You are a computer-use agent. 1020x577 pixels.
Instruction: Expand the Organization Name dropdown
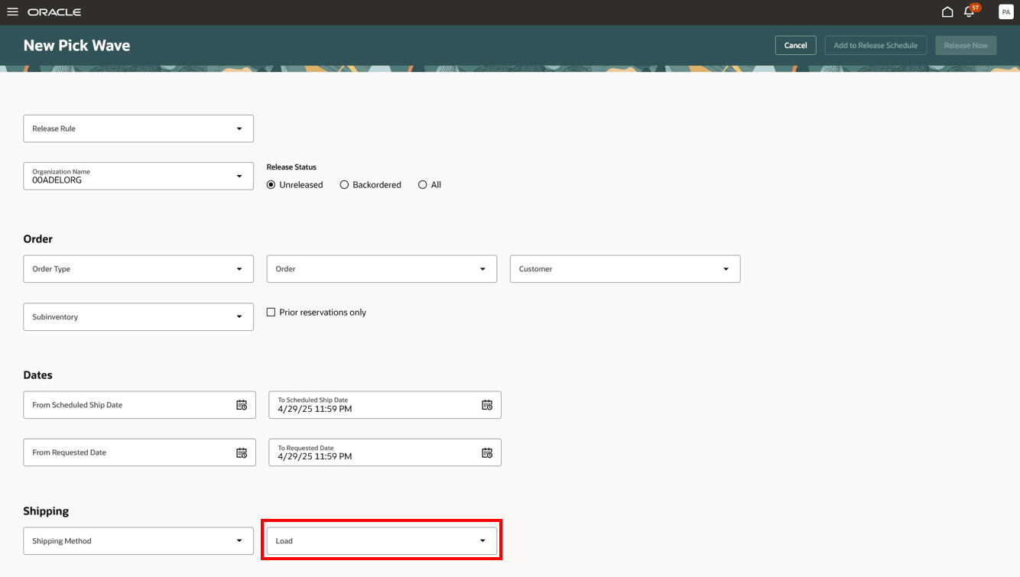[x=239, y=176]
